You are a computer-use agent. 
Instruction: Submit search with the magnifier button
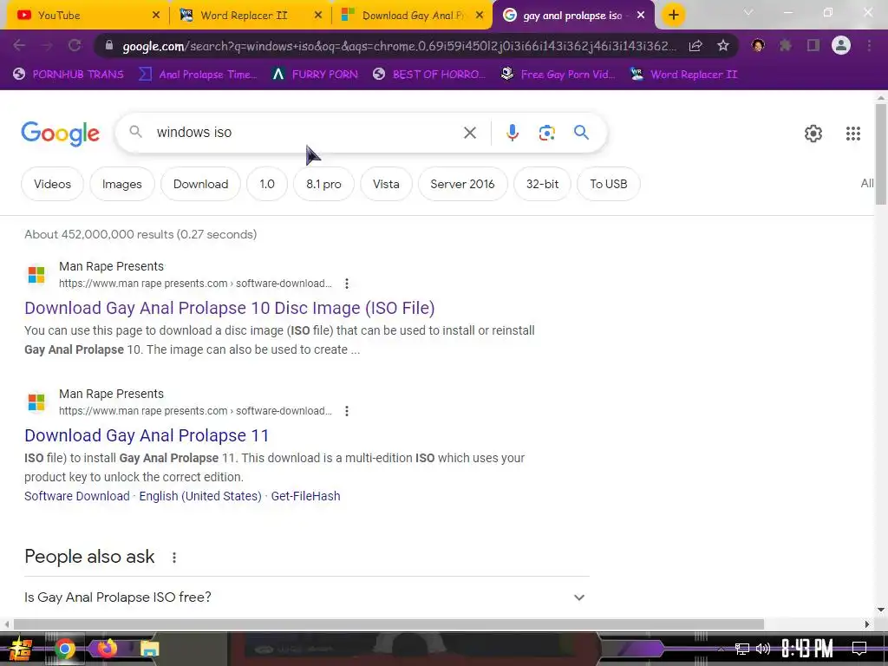tap(581, 133)
